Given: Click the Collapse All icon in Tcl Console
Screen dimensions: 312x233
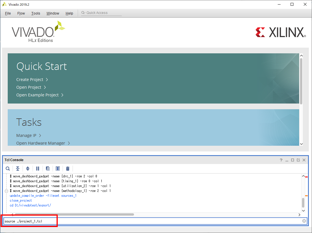Looking at the screenshot, I should 18,169.
